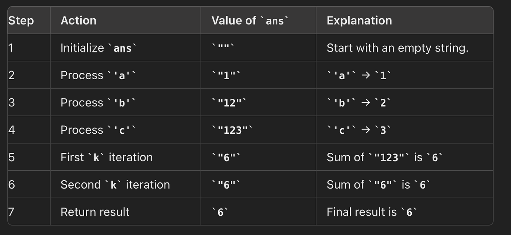Viewport: 511px width, 235px height.
Task: Select the Return result action cell
Action: tap(95, 212)
